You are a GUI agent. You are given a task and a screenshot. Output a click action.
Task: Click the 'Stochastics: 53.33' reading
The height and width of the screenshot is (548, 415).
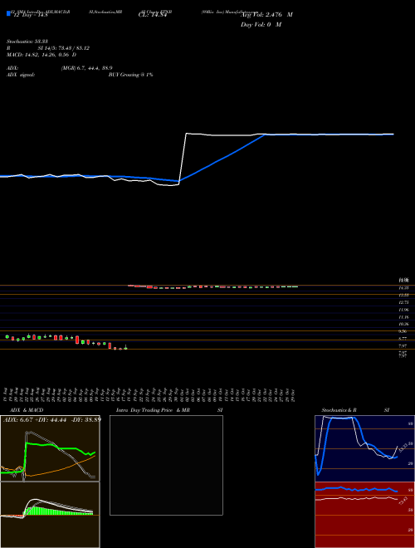[26, 42]
